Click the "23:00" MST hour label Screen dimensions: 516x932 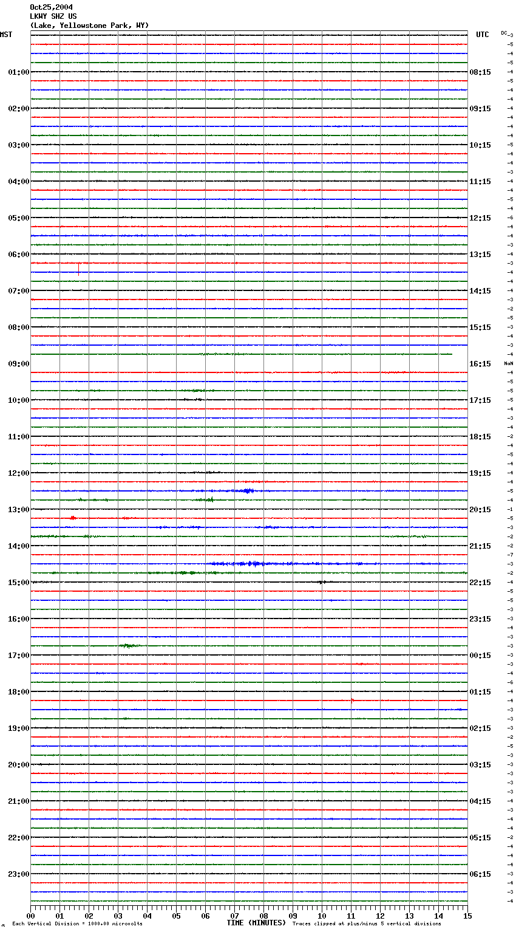tap(19, 874)
